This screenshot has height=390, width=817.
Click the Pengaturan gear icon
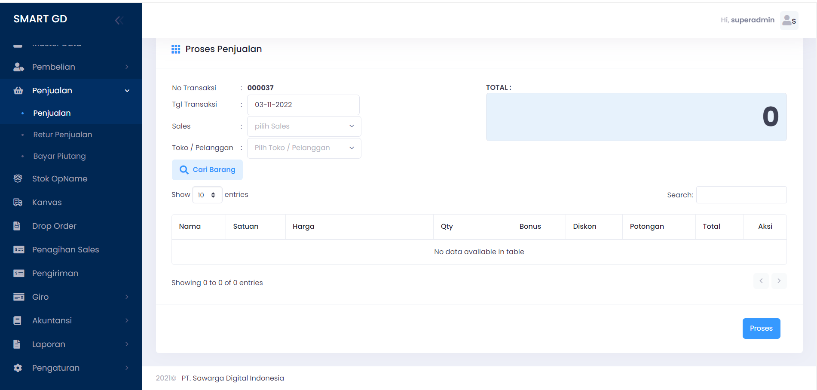tap(18, 368)
